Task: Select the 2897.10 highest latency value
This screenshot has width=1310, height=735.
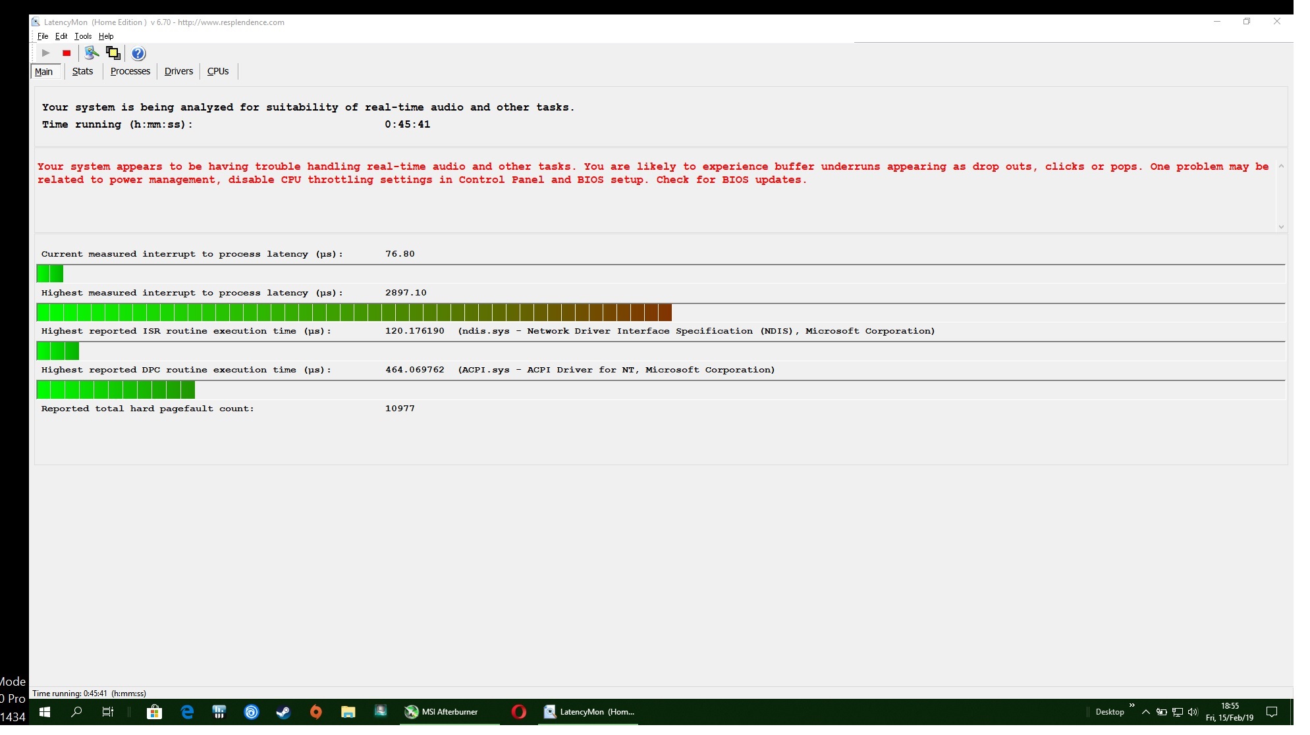Action: point(406,293)
